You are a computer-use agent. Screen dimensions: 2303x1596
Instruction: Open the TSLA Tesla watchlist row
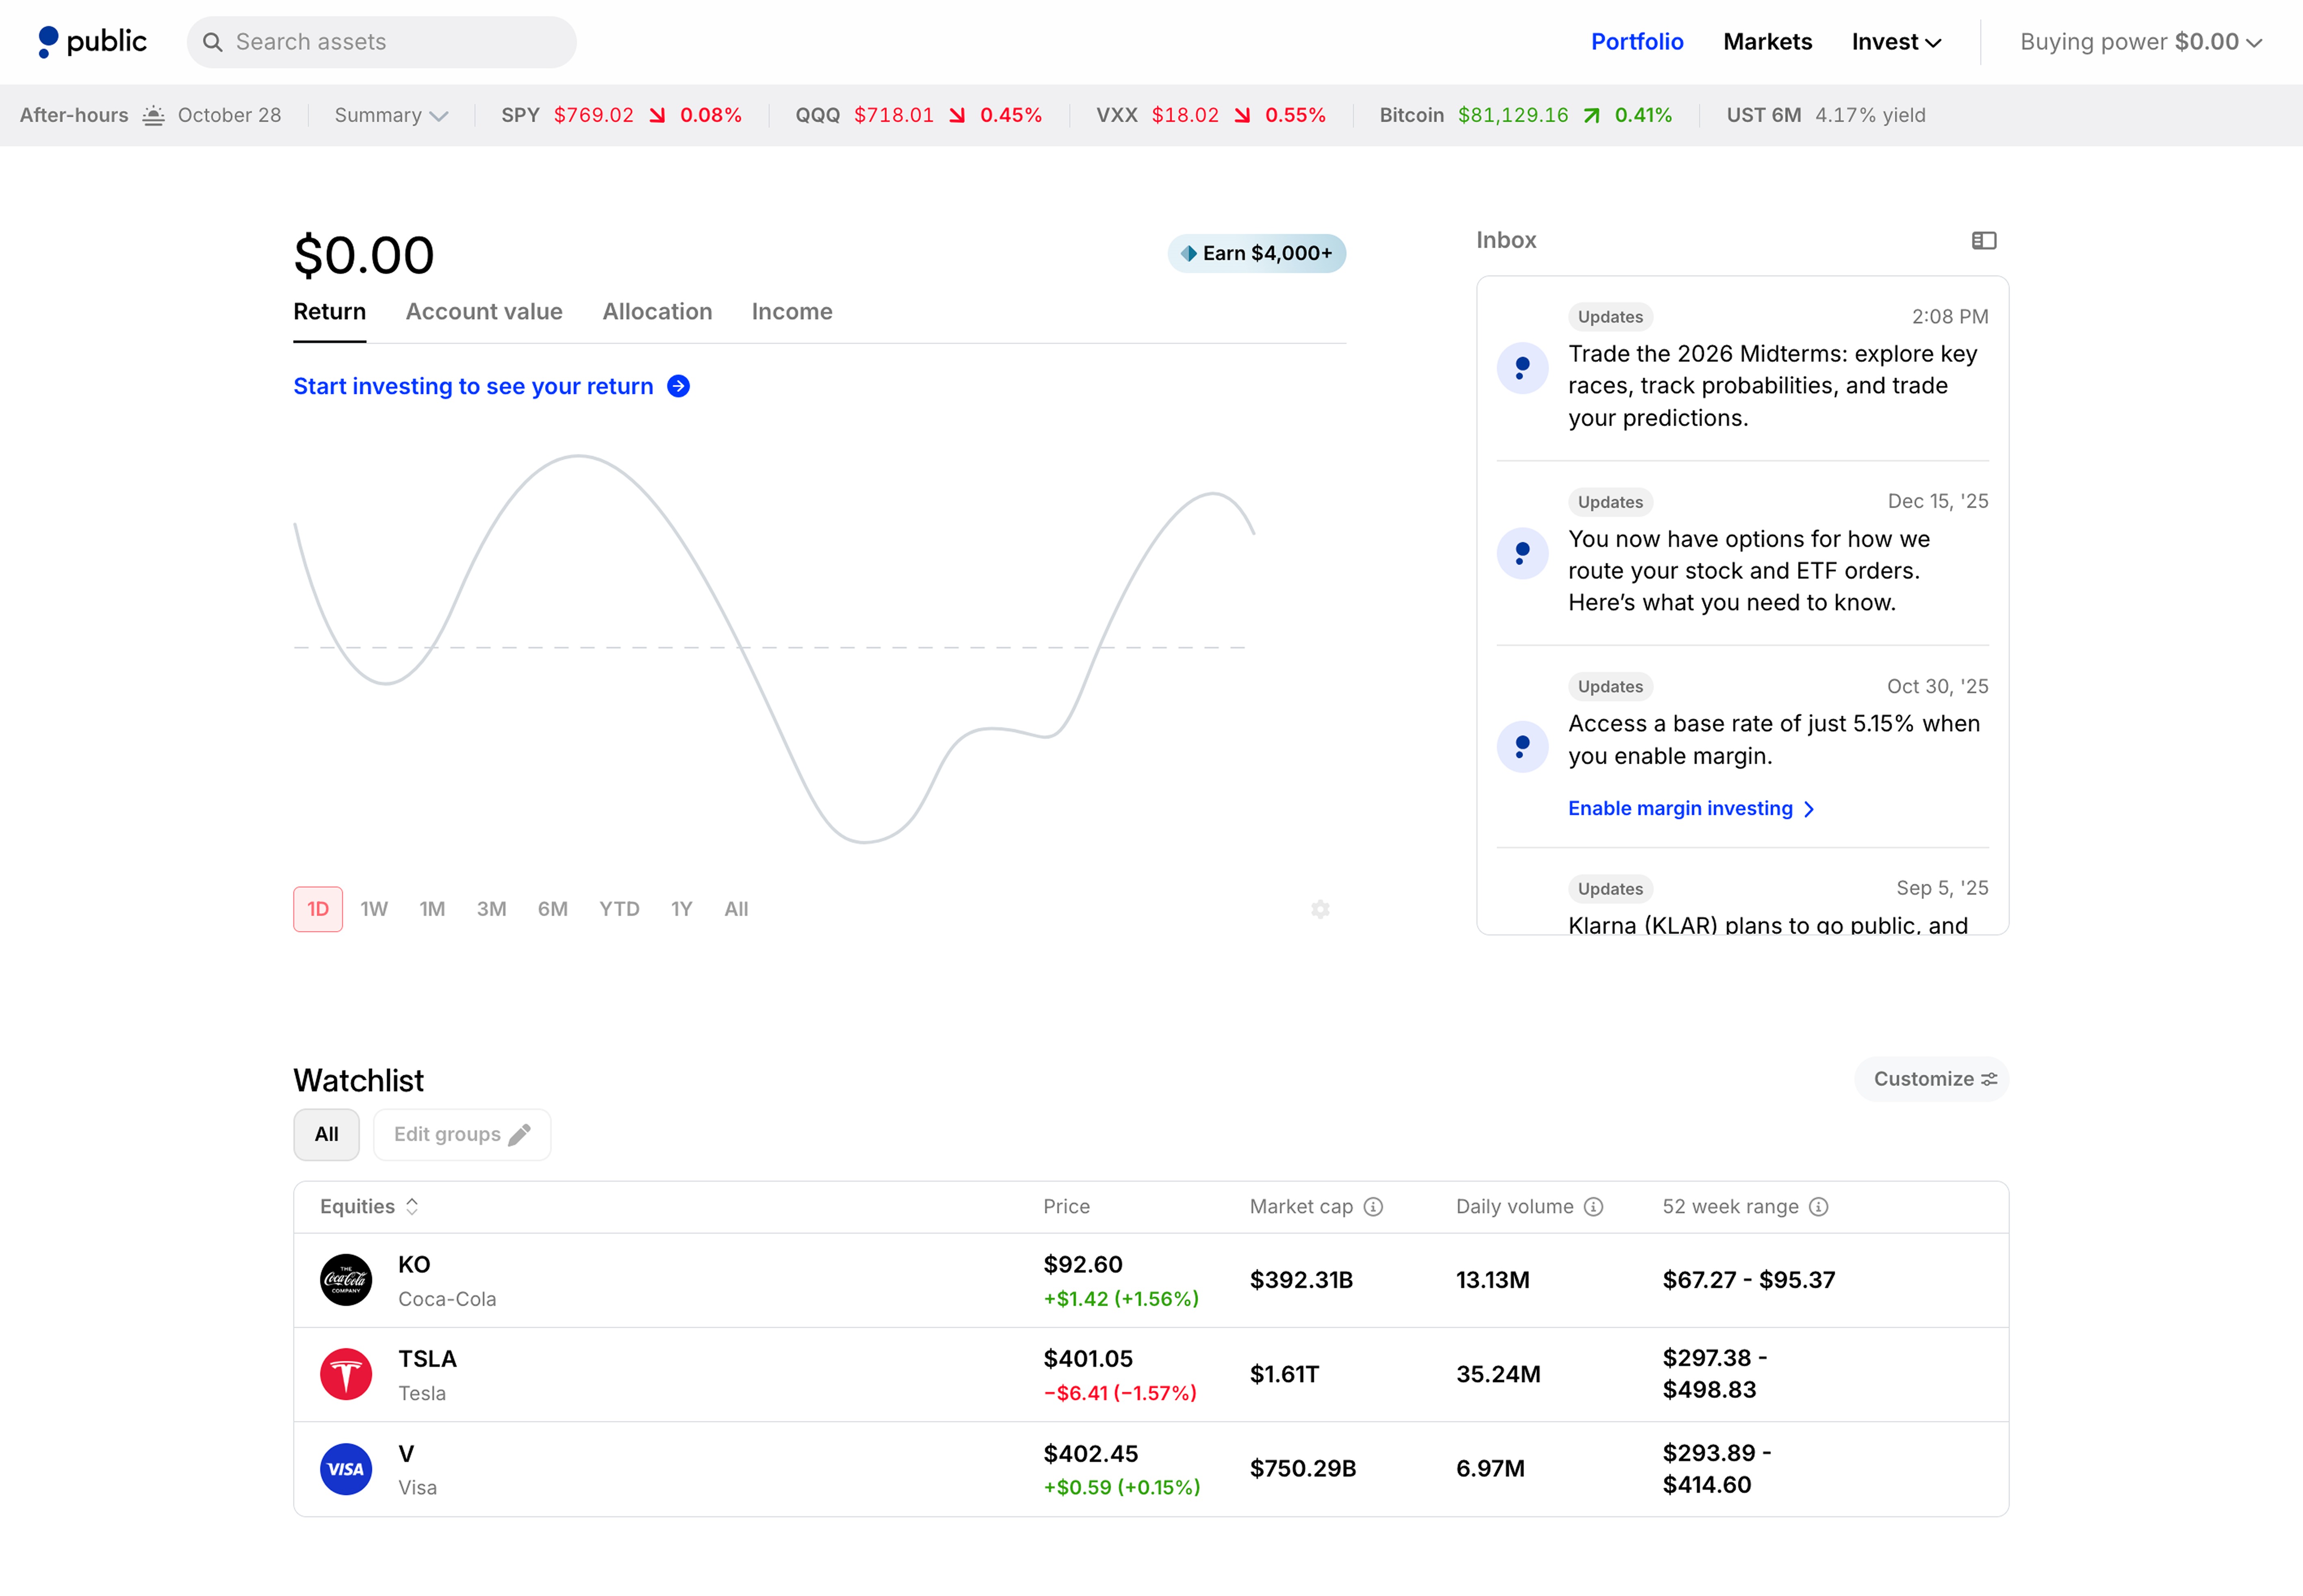1151,1374
